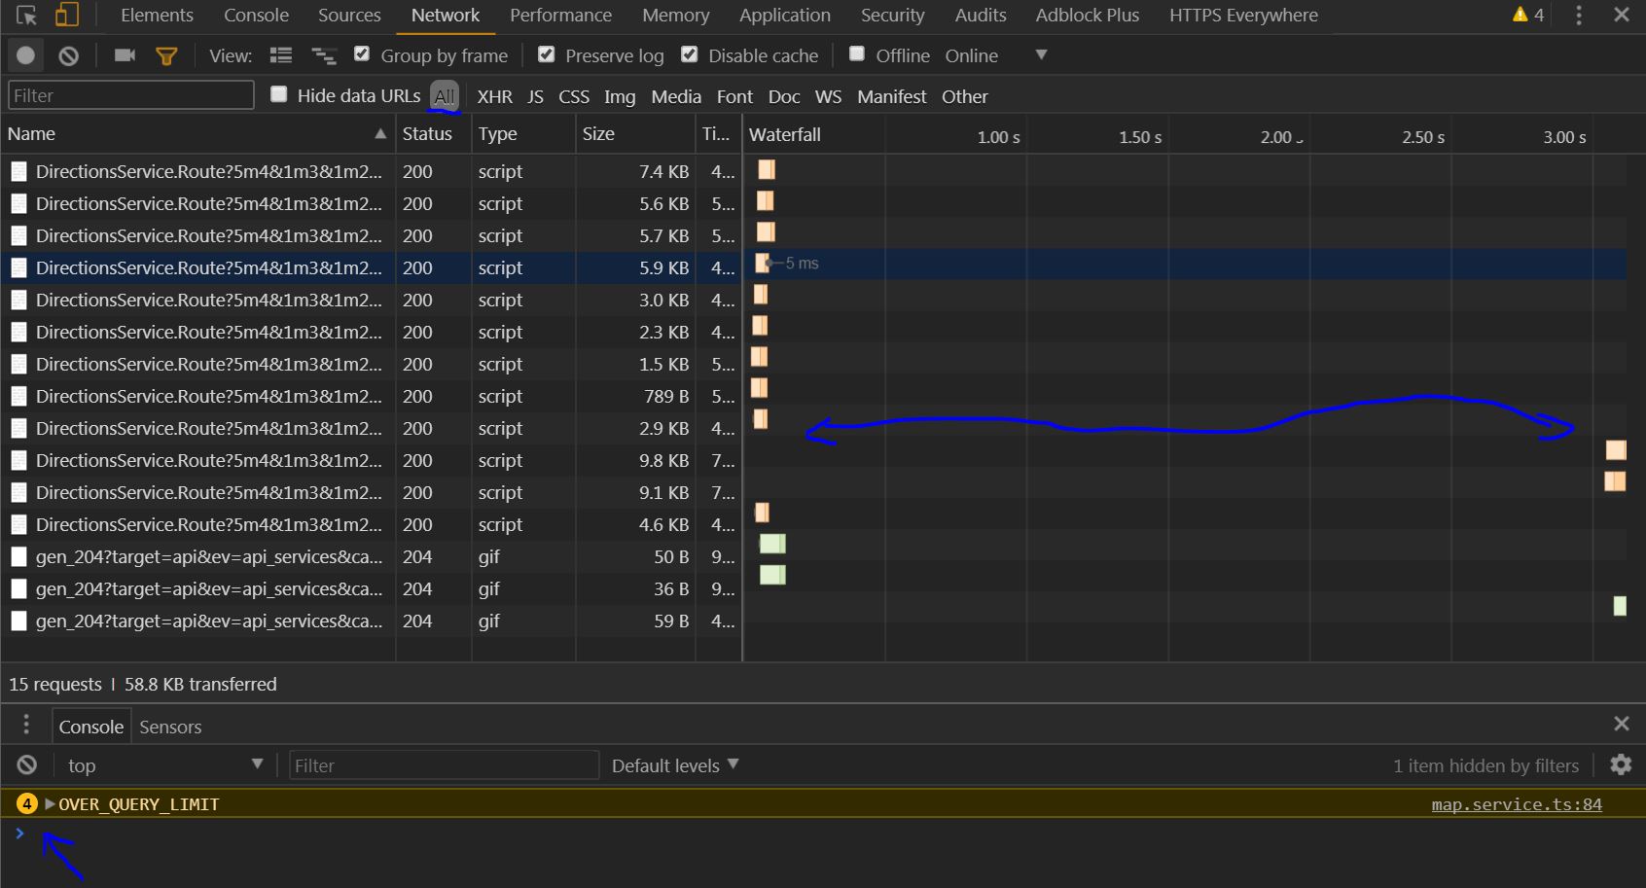Open the Sensors drawer tab

pos(169,726)
